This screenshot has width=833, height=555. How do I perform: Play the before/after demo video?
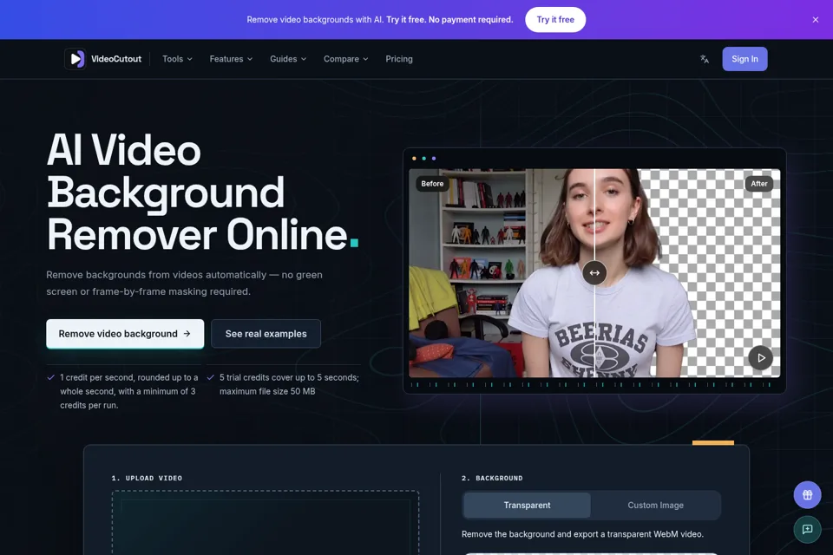click(761, 358)
